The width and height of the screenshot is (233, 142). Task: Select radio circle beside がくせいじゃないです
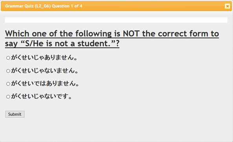[x=8, y=97]
